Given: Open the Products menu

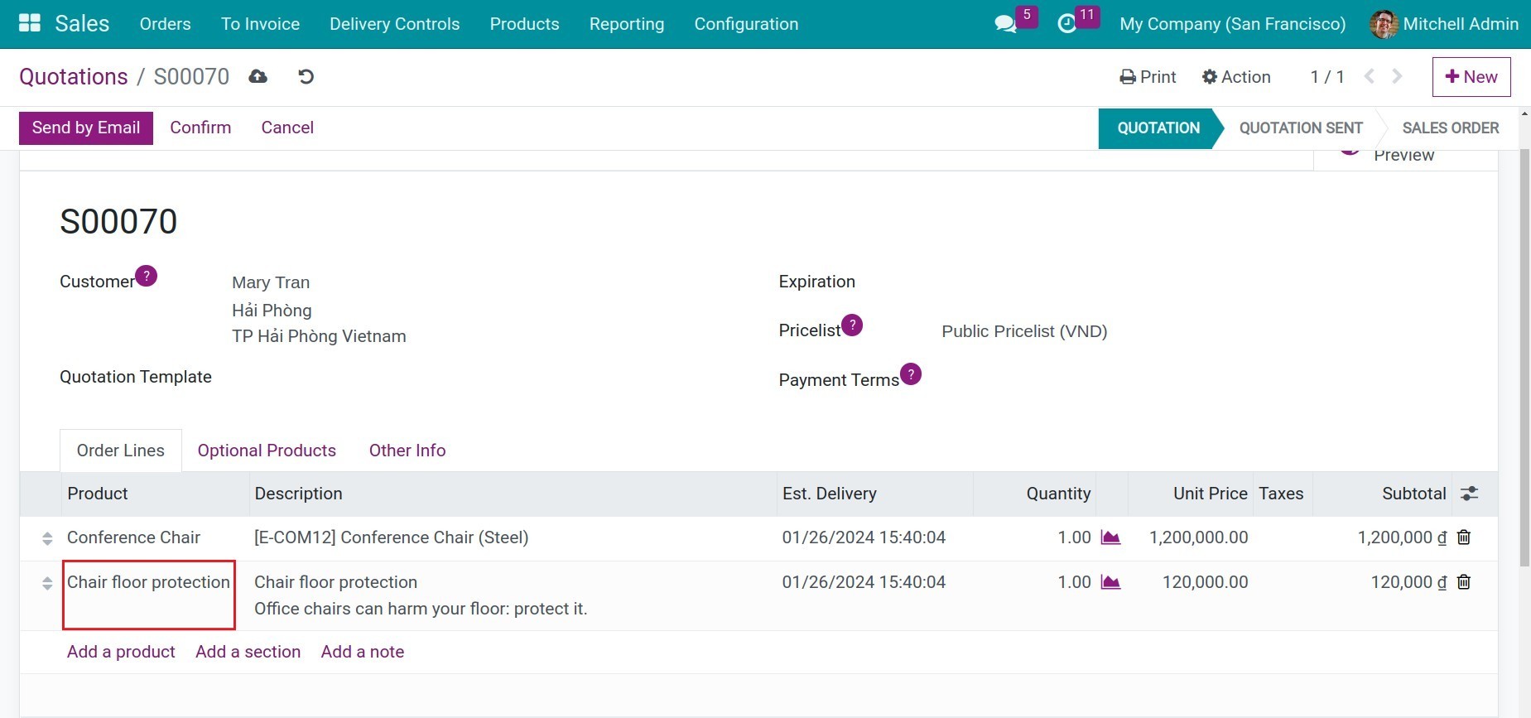Looking at the screenshot, I should click(x=525, y=24).
